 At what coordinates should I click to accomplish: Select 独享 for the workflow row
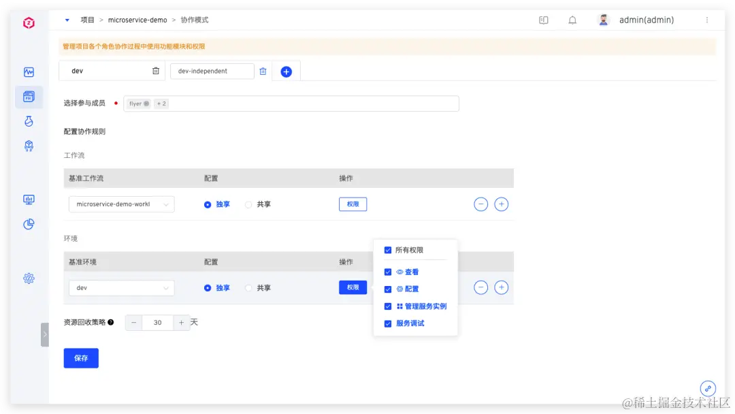(x=217, y=204)
